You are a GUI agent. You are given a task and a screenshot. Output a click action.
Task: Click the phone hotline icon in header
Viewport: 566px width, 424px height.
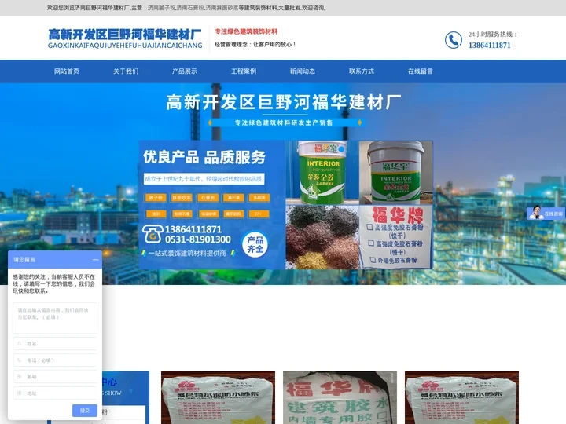coord(453,40)
